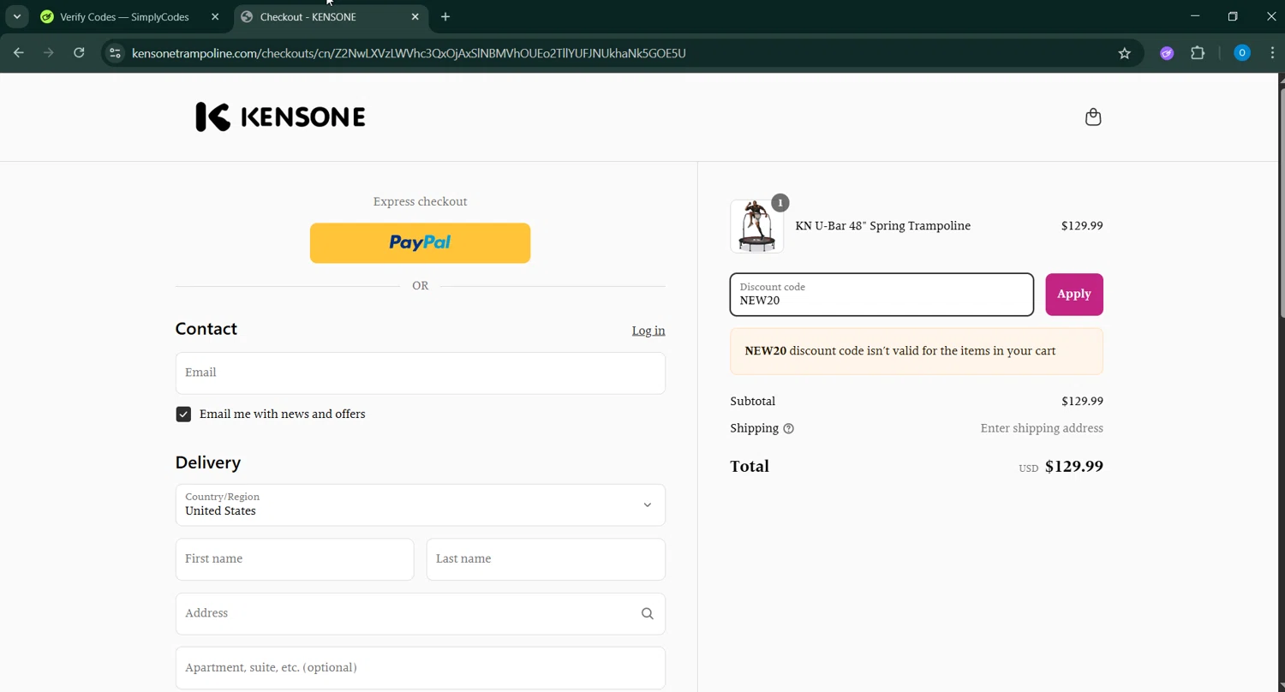The image size is (1285, 692).
Task: Click the NEW20 invalid code message
Action: pos(917,351)
